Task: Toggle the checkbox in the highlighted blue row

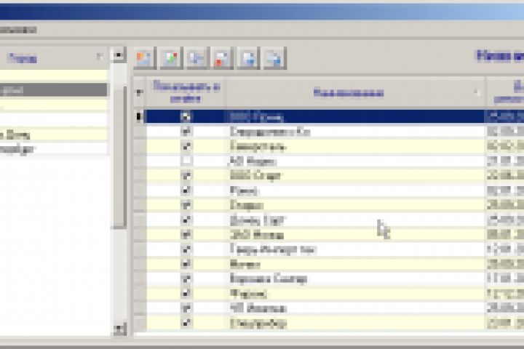Action: 186,116
